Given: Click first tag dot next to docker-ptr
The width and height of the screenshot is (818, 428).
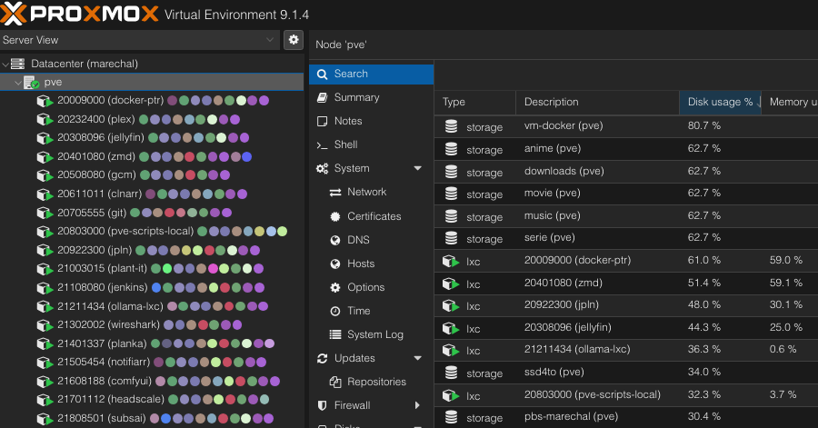Looking at the screenshot, I should click(173, 101).
